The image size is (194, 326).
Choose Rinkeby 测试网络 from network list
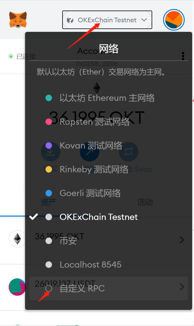tap(94, 169)
